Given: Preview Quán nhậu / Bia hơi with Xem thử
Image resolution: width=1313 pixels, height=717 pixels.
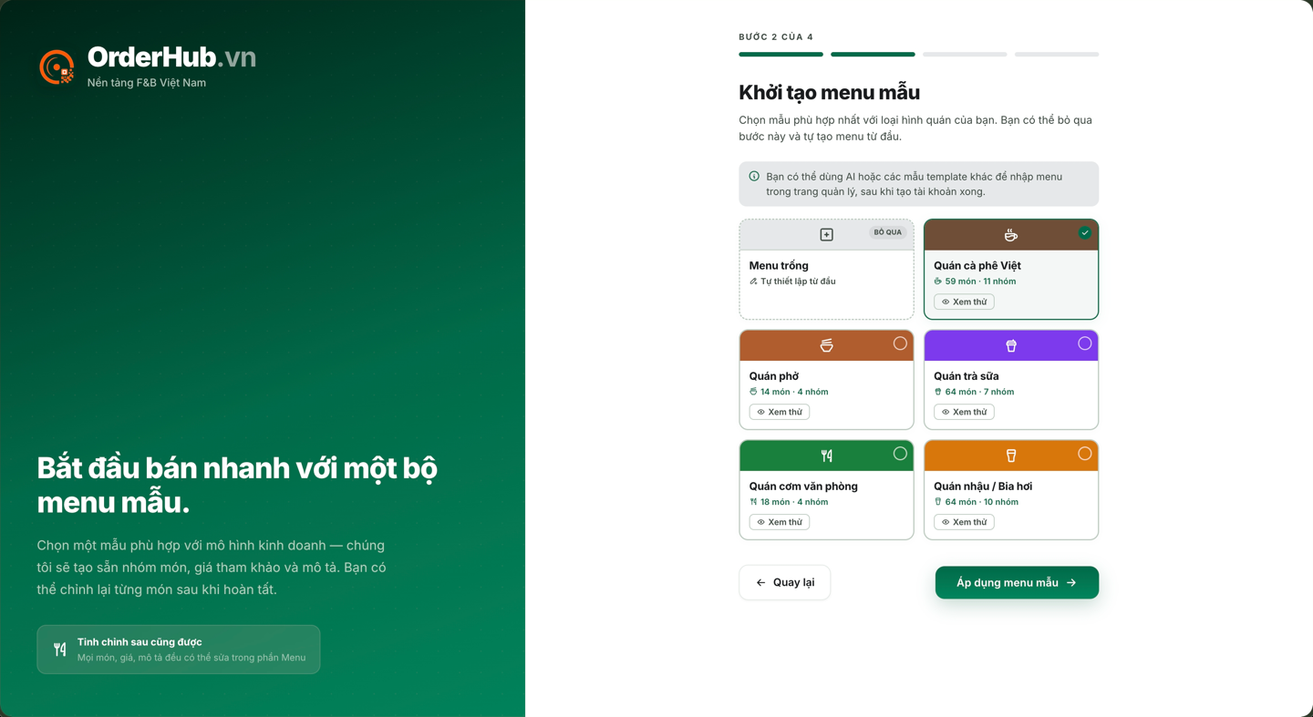Looking at the screenshot, I should [x=964, y=522].
